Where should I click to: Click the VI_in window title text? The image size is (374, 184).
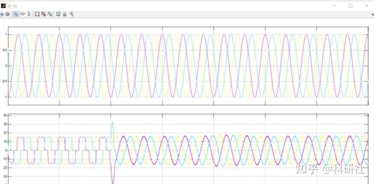tap(12, 5)
